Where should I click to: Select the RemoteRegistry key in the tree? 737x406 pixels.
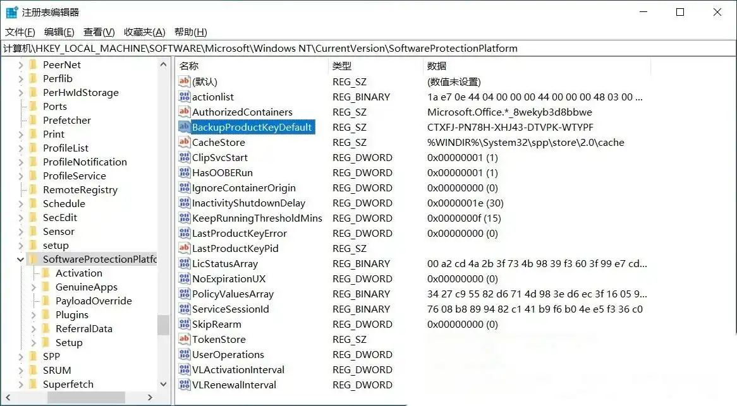click(80, 189)
